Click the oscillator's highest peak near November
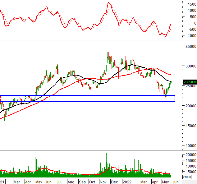Viewport: 197px width, 184px height. [108, 3]
